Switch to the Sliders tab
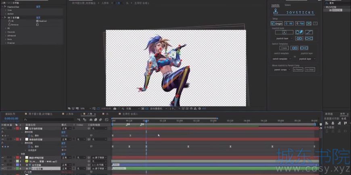The width and height of the screenshot is (351, 175). point(288,5)
